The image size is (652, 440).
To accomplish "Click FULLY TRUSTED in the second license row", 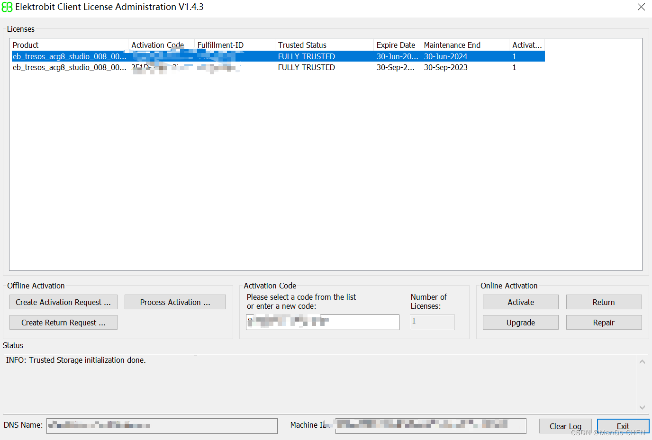I will (x=307, y=67).
